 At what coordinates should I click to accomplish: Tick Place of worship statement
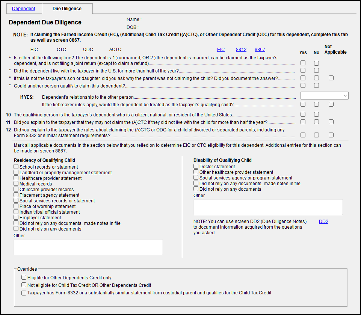(x=16, y=206)
